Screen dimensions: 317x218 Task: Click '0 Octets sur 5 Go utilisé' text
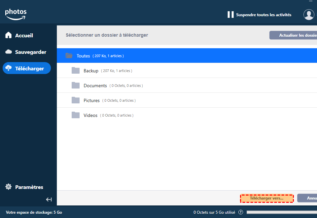(214, 212)
